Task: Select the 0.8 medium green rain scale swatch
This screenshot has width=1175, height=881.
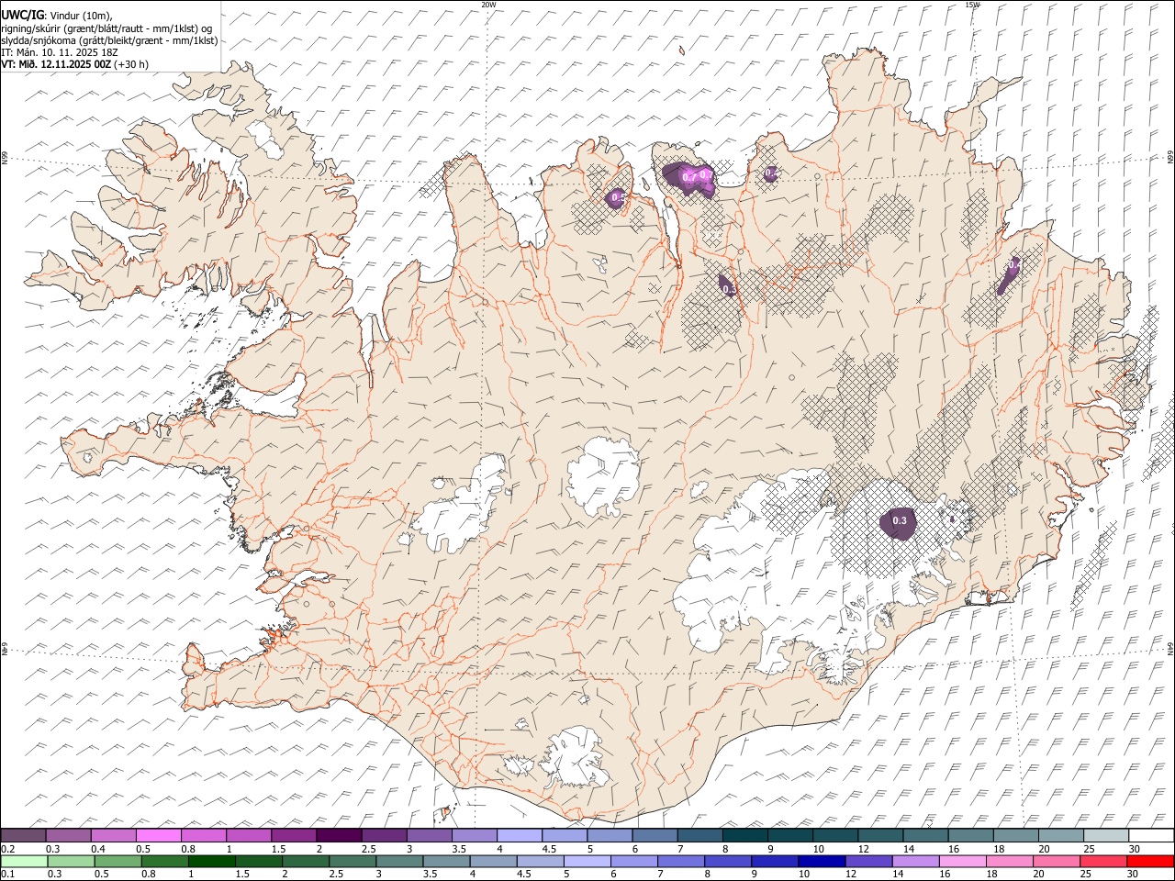Action: pyautogui.click(x=164, y=861)
